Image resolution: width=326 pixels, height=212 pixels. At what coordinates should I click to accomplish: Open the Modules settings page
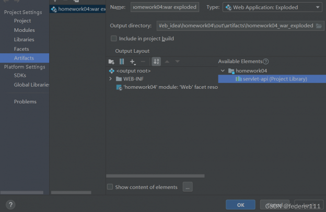tap(25, 30)
